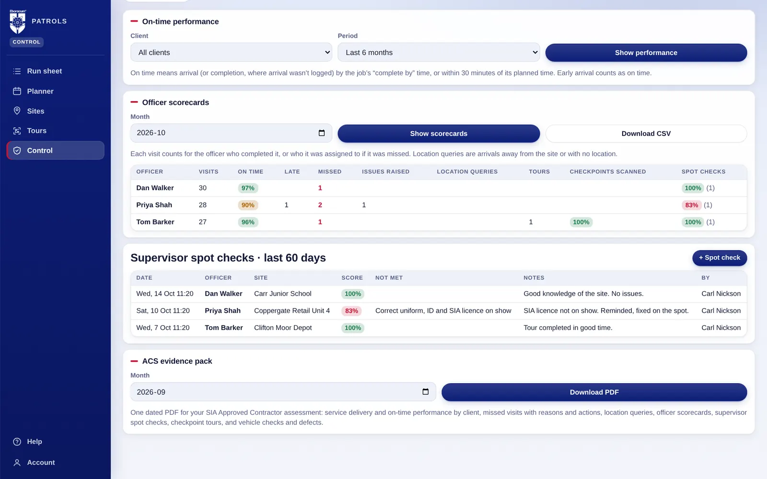Collapse the Officer scorecards section
This screenshot has width=767, height=479.
point(134,103)
